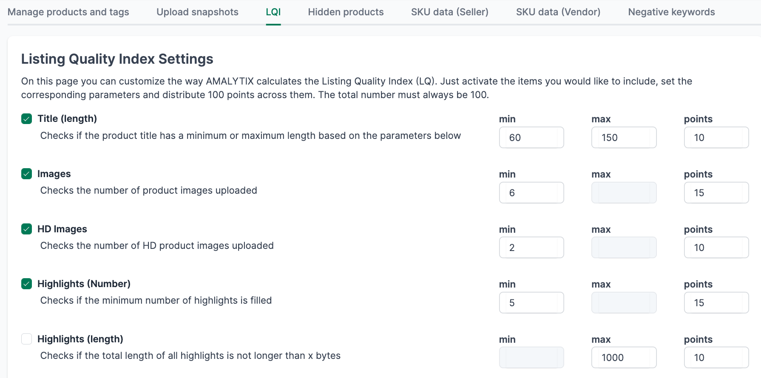Click the HD Images min field
Screen dimensions: 761x378
click(531, 247)
